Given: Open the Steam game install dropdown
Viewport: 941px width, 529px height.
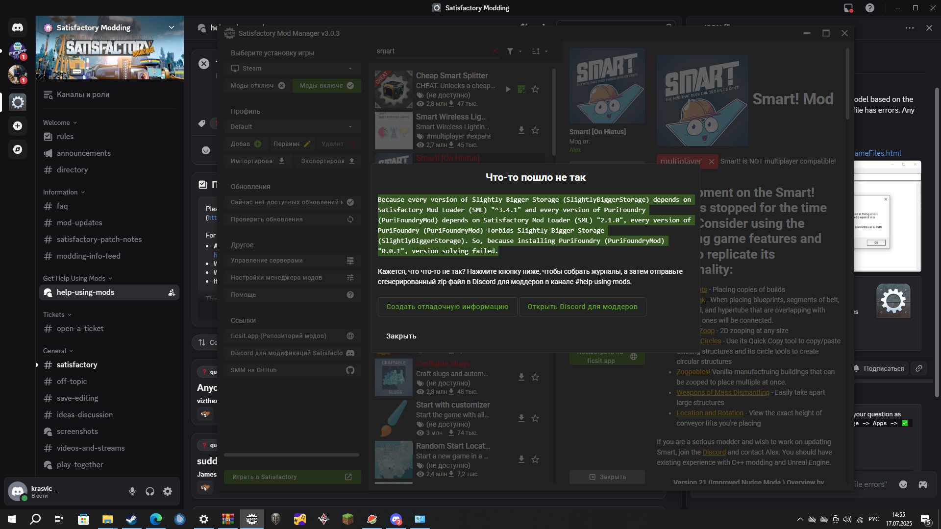Looking at the screenshot, I should (293, 69).
